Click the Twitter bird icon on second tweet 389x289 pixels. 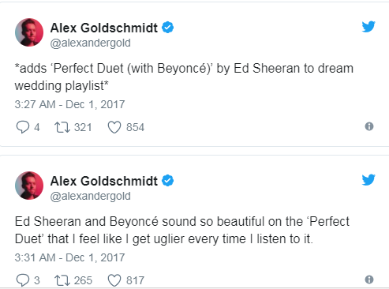coord(368,180)
